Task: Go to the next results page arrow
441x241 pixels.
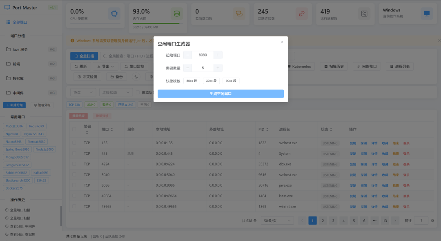Action: tap(395, 221)
